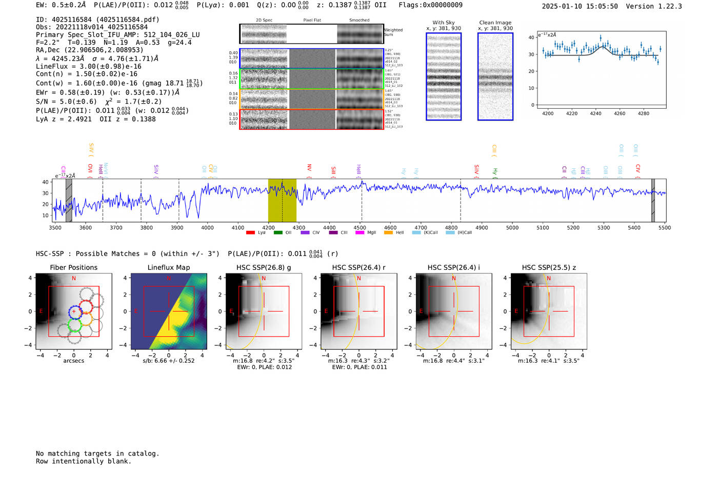Click the S/N = 5.0(±0.6) value
Image resolution: width=718 pixels, height=489 pixels.
66,102
